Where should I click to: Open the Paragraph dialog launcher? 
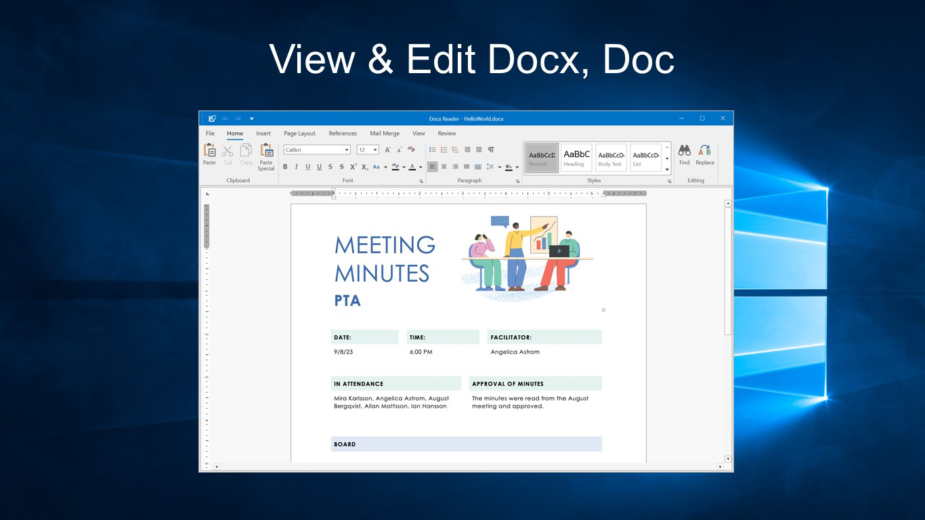(518, 181)
